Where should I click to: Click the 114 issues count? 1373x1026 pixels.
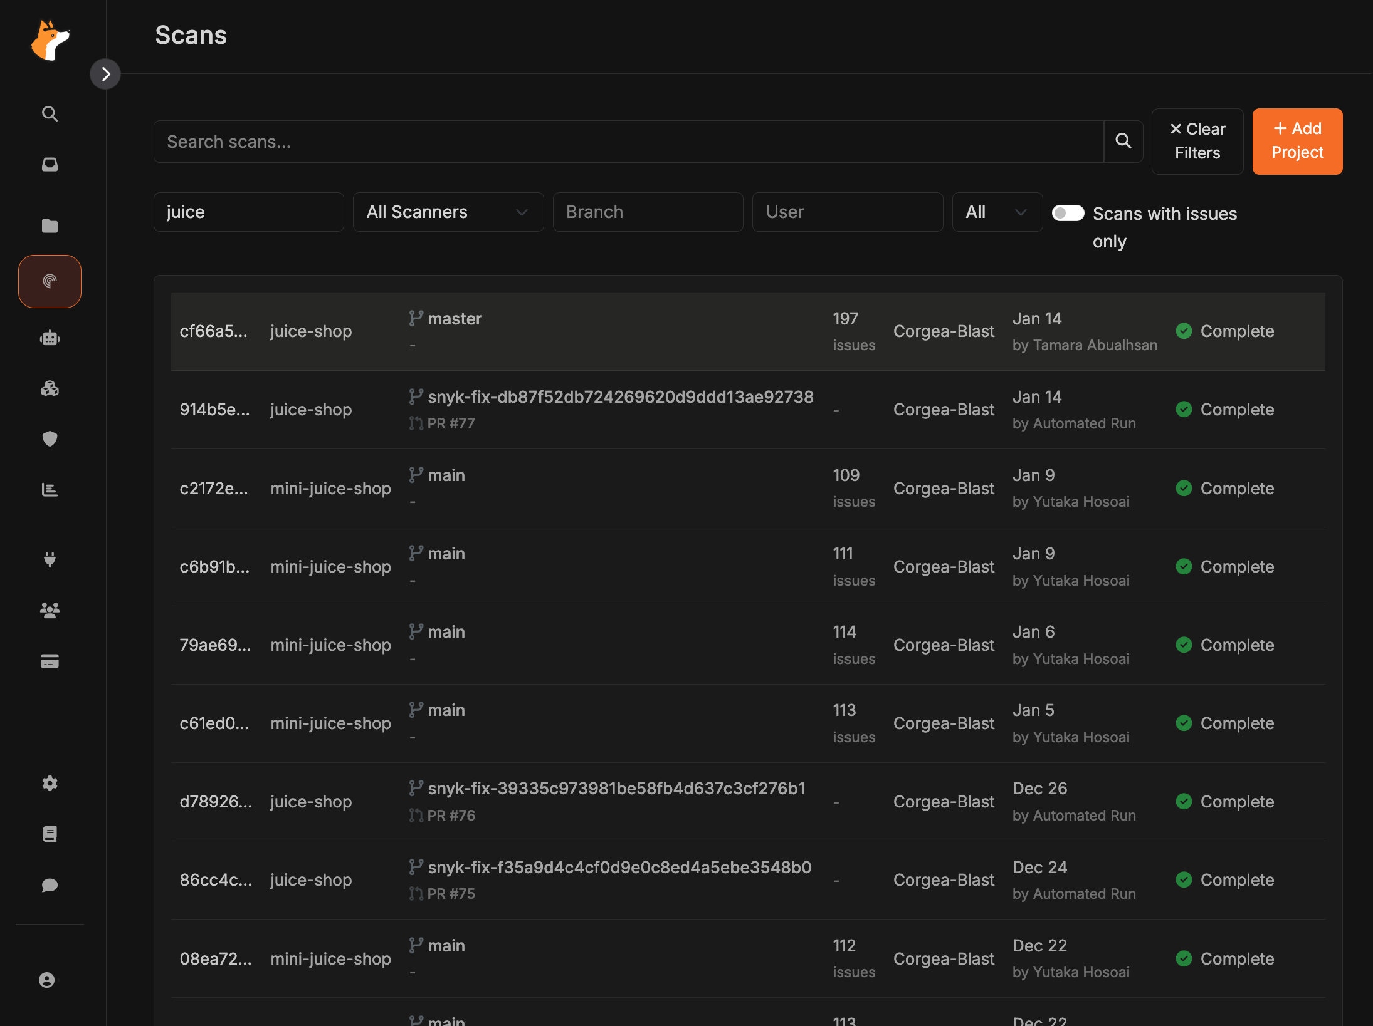click(x=854, y=645)
